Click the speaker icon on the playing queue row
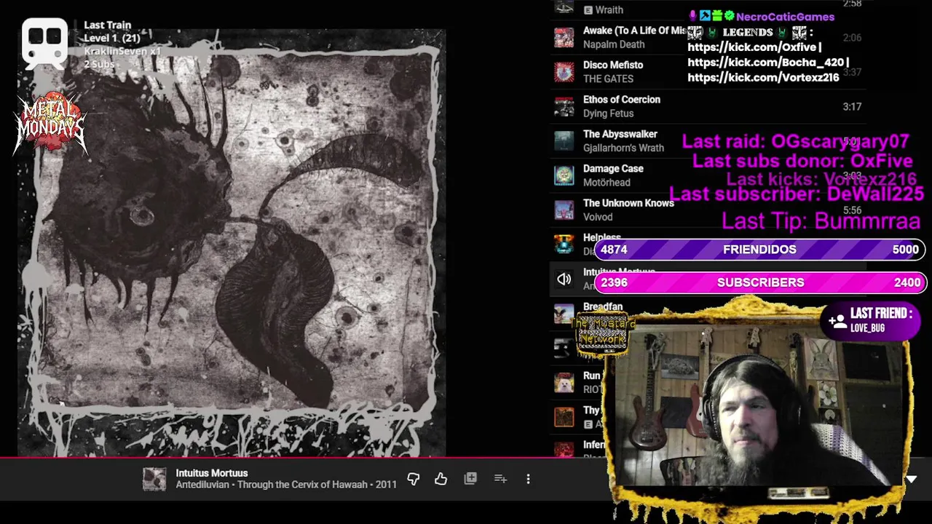This screenshot has height=524, width=932. [564, 279]
